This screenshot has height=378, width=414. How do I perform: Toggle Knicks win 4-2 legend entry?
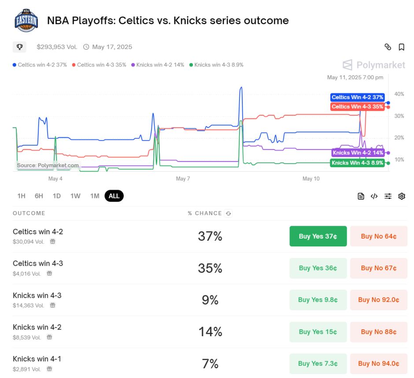(158, 65)
